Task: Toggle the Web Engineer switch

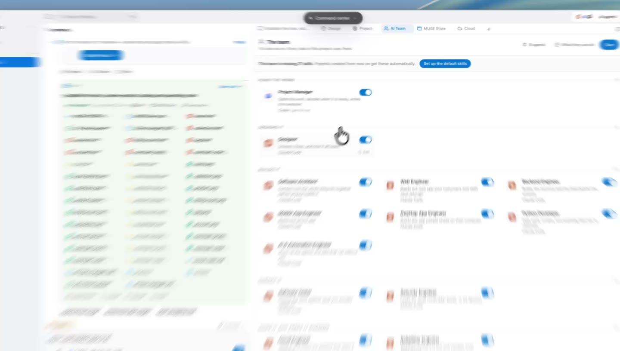Action: 487,182
